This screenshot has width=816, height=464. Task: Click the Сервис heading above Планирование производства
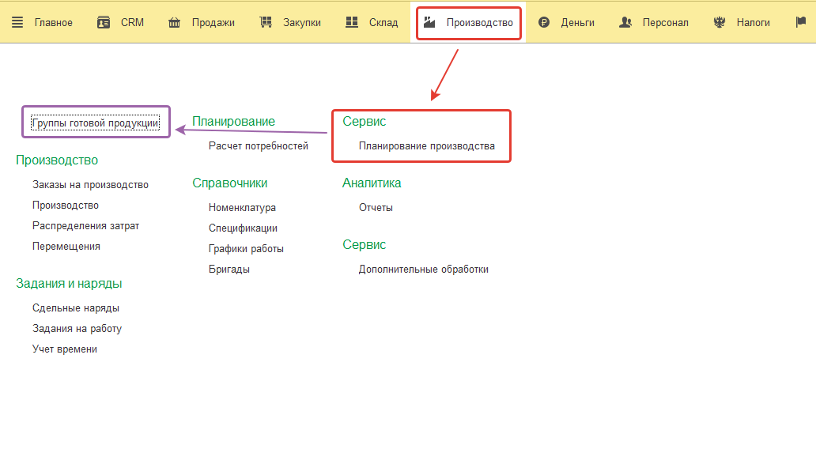click(365, 121)
